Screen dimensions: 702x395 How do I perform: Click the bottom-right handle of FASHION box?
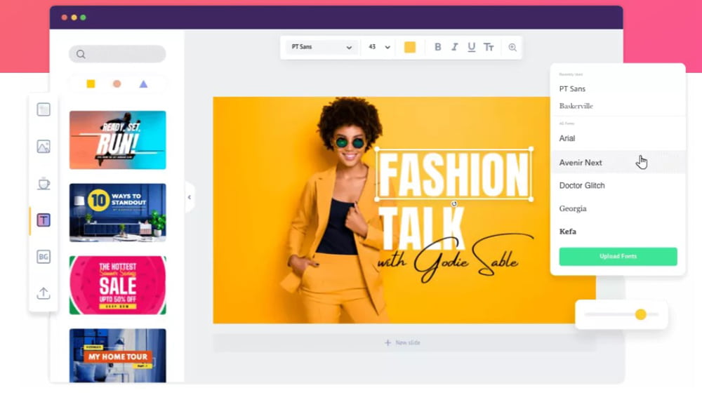click(531, 199)
